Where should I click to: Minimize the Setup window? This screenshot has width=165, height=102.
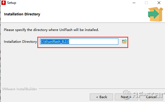134,3
